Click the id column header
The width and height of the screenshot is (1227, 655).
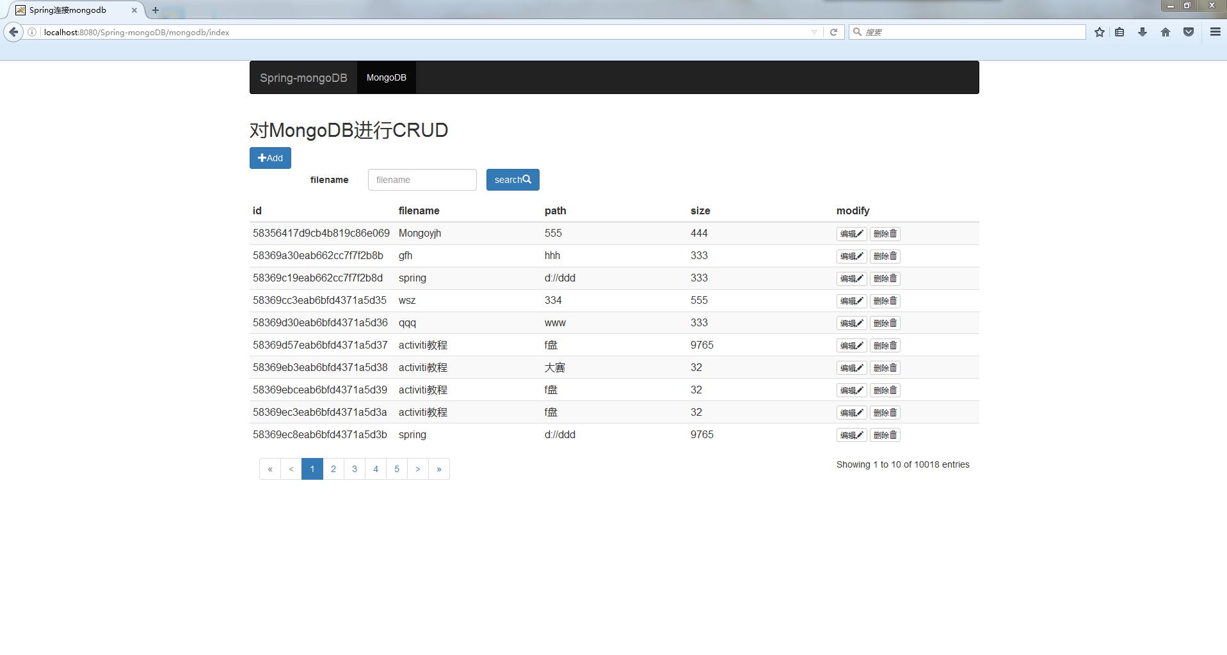257,210
